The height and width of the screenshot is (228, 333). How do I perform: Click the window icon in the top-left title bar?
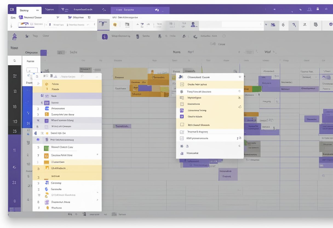point(12,10)
